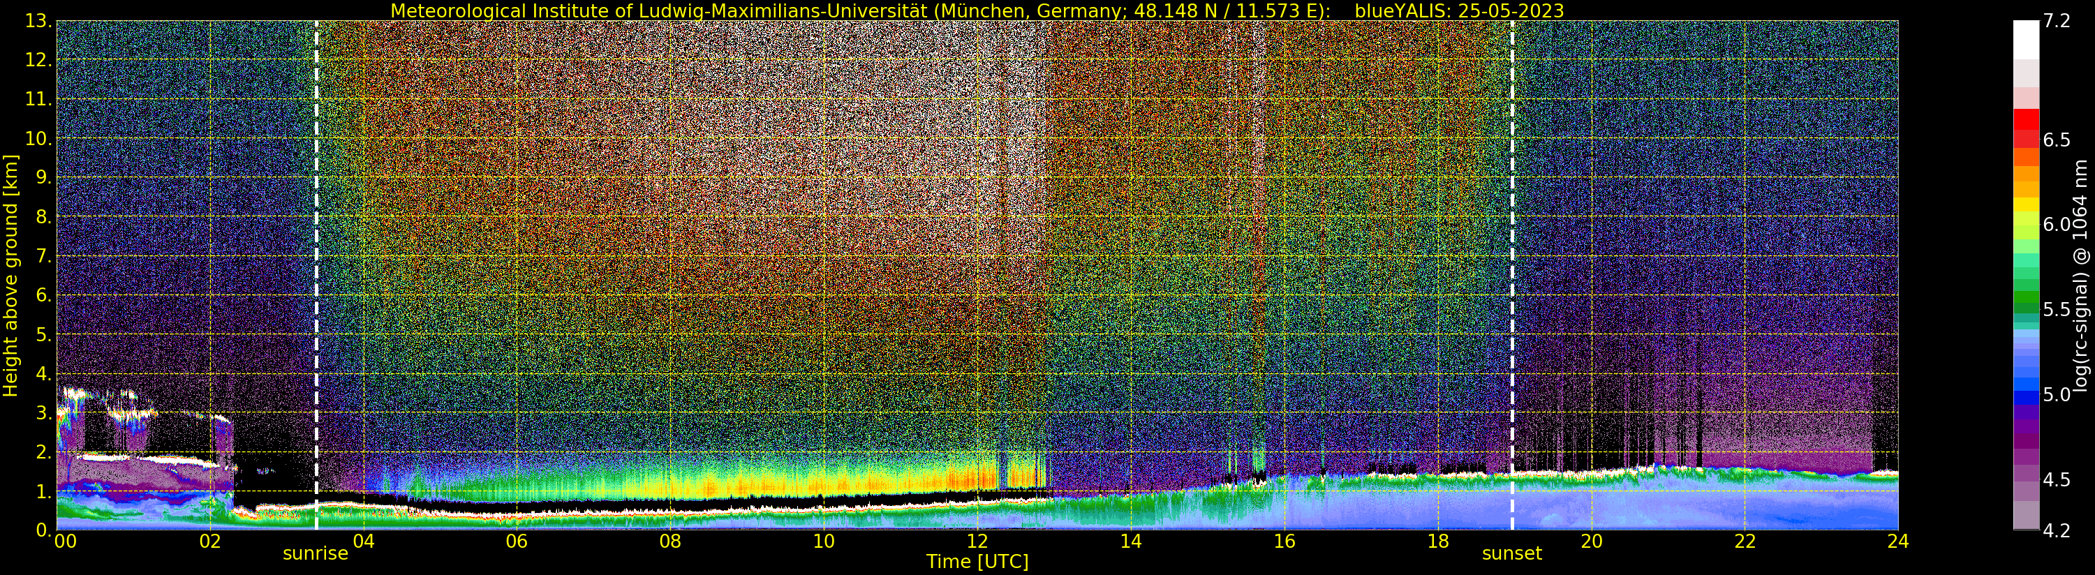Click the '1.' height axis tick
The image size is (2095, 575).
click(x=44, y=491)
